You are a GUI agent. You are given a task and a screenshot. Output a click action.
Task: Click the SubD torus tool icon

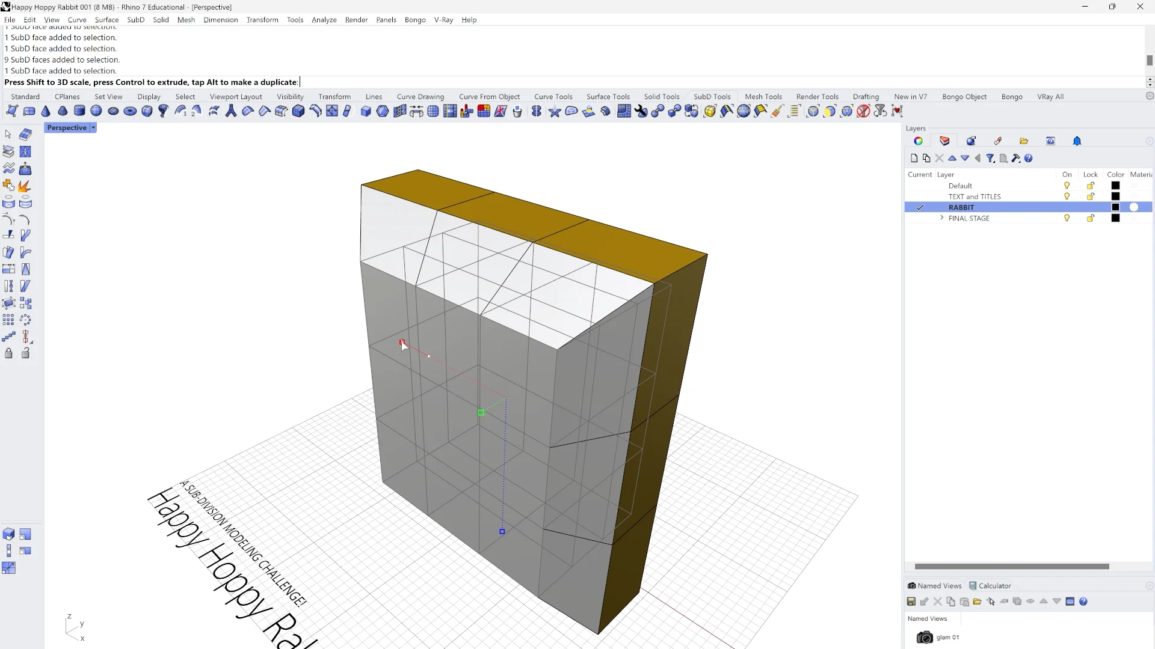pos(130,111)
